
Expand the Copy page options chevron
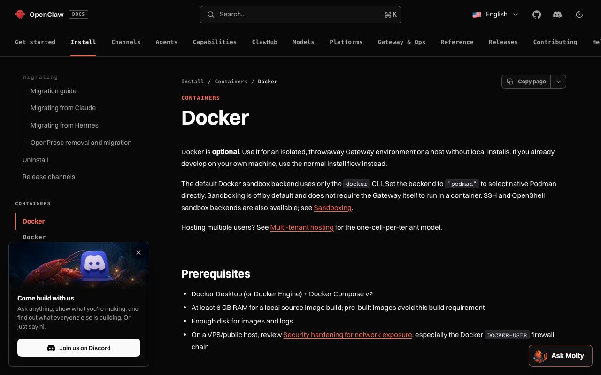click(x=558, y=82)
